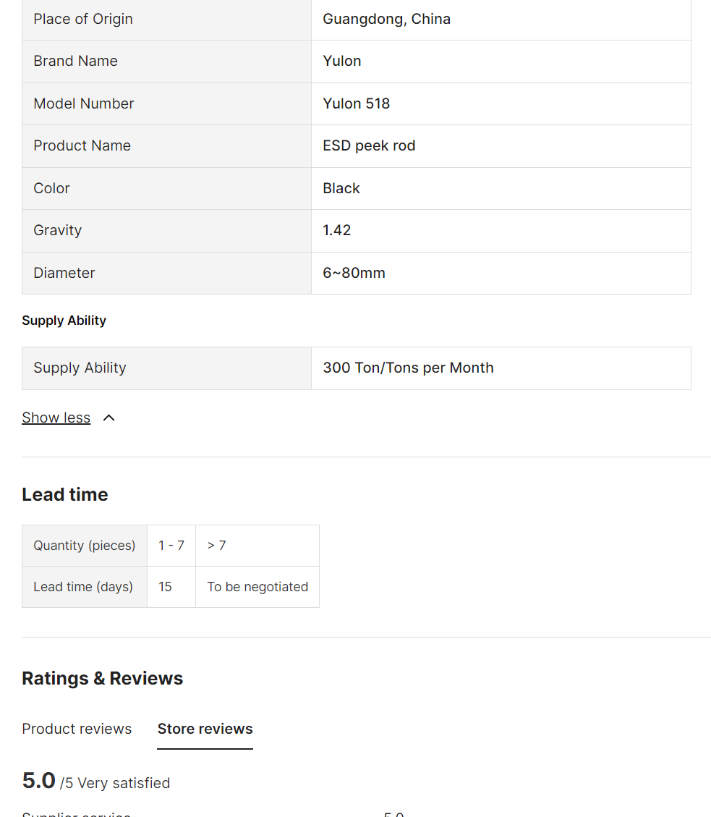Click the Yulon 518 model number cell
The width and height of the screenshot is (711, 817).
(356, 103)
